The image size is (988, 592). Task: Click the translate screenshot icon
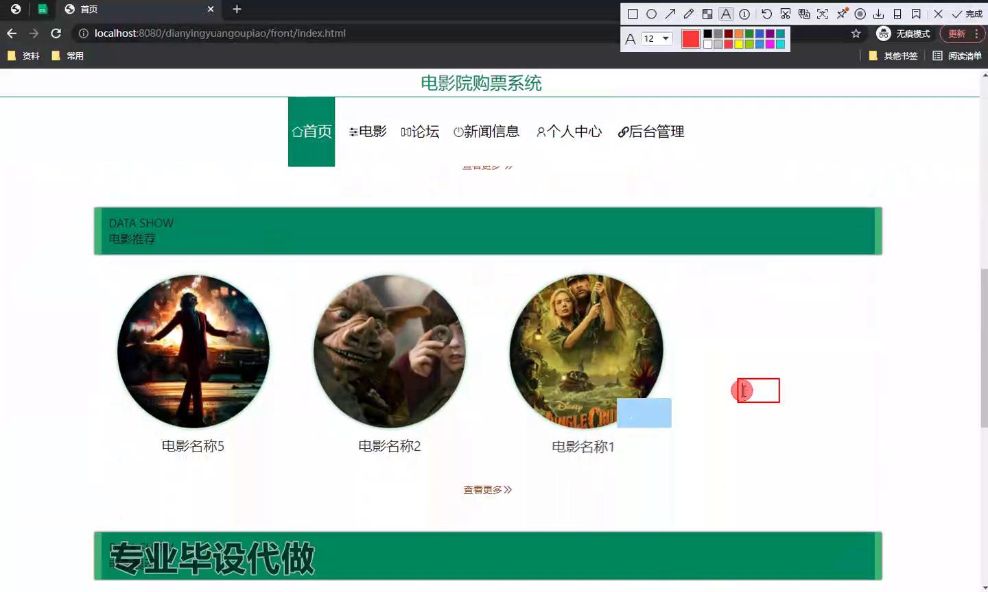[x=804, y=14]
